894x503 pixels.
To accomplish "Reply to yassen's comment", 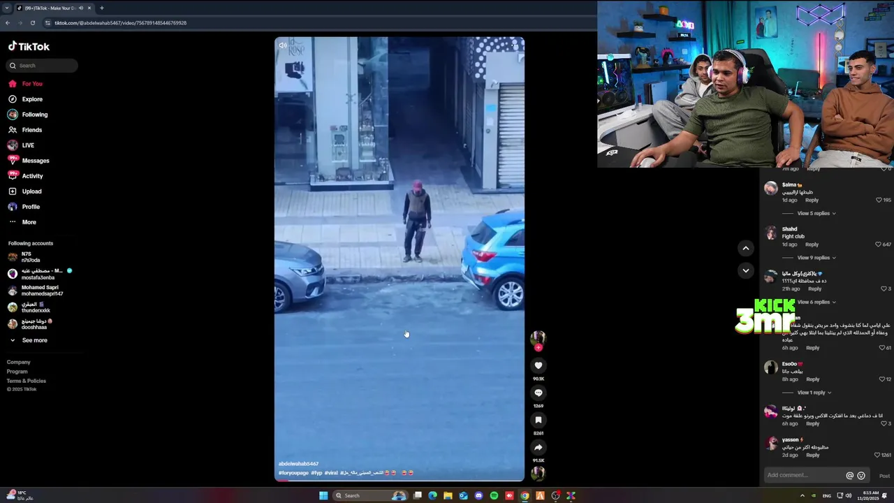I will (812, 455).
